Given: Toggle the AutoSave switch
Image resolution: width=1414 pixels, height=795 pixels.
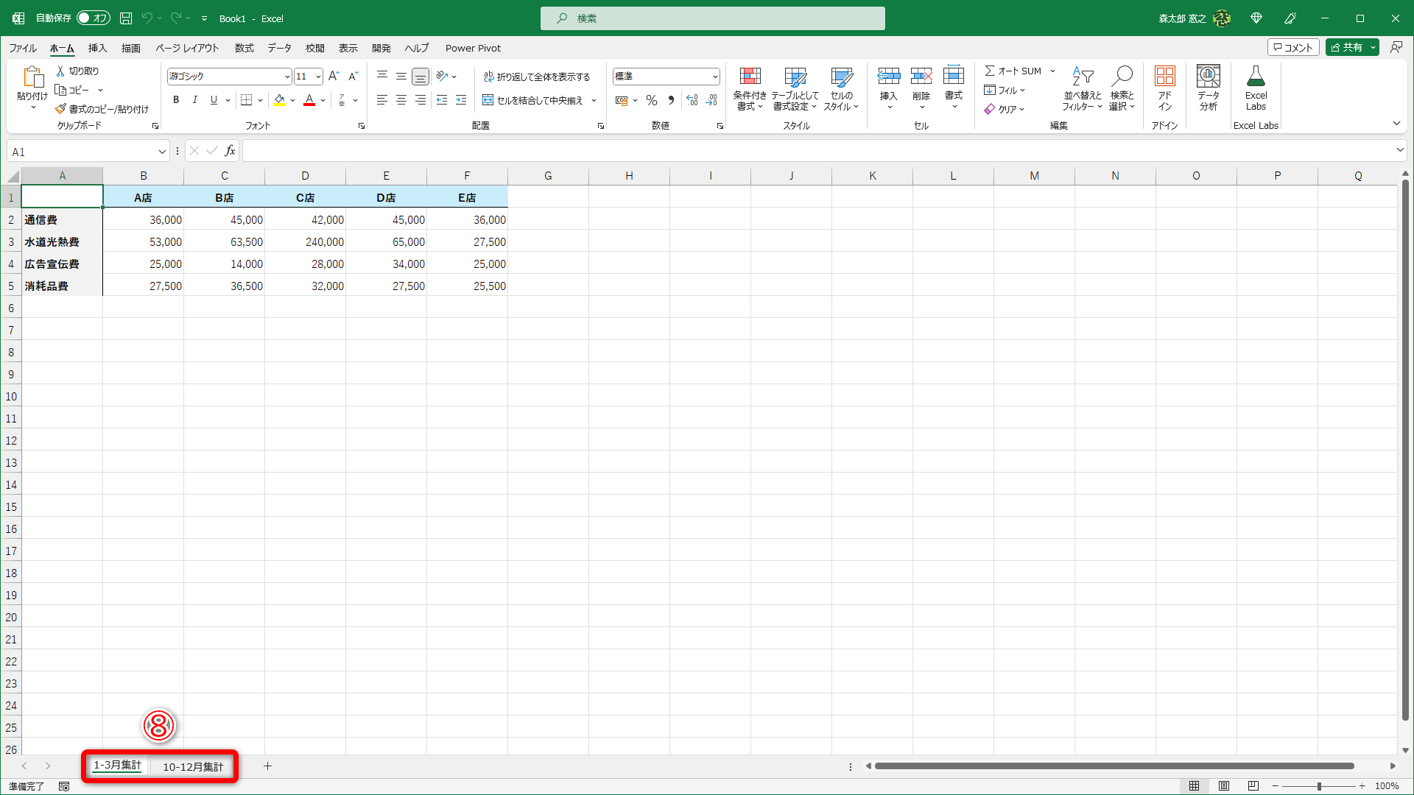Looking at the screenshot, I should (94, 18).
